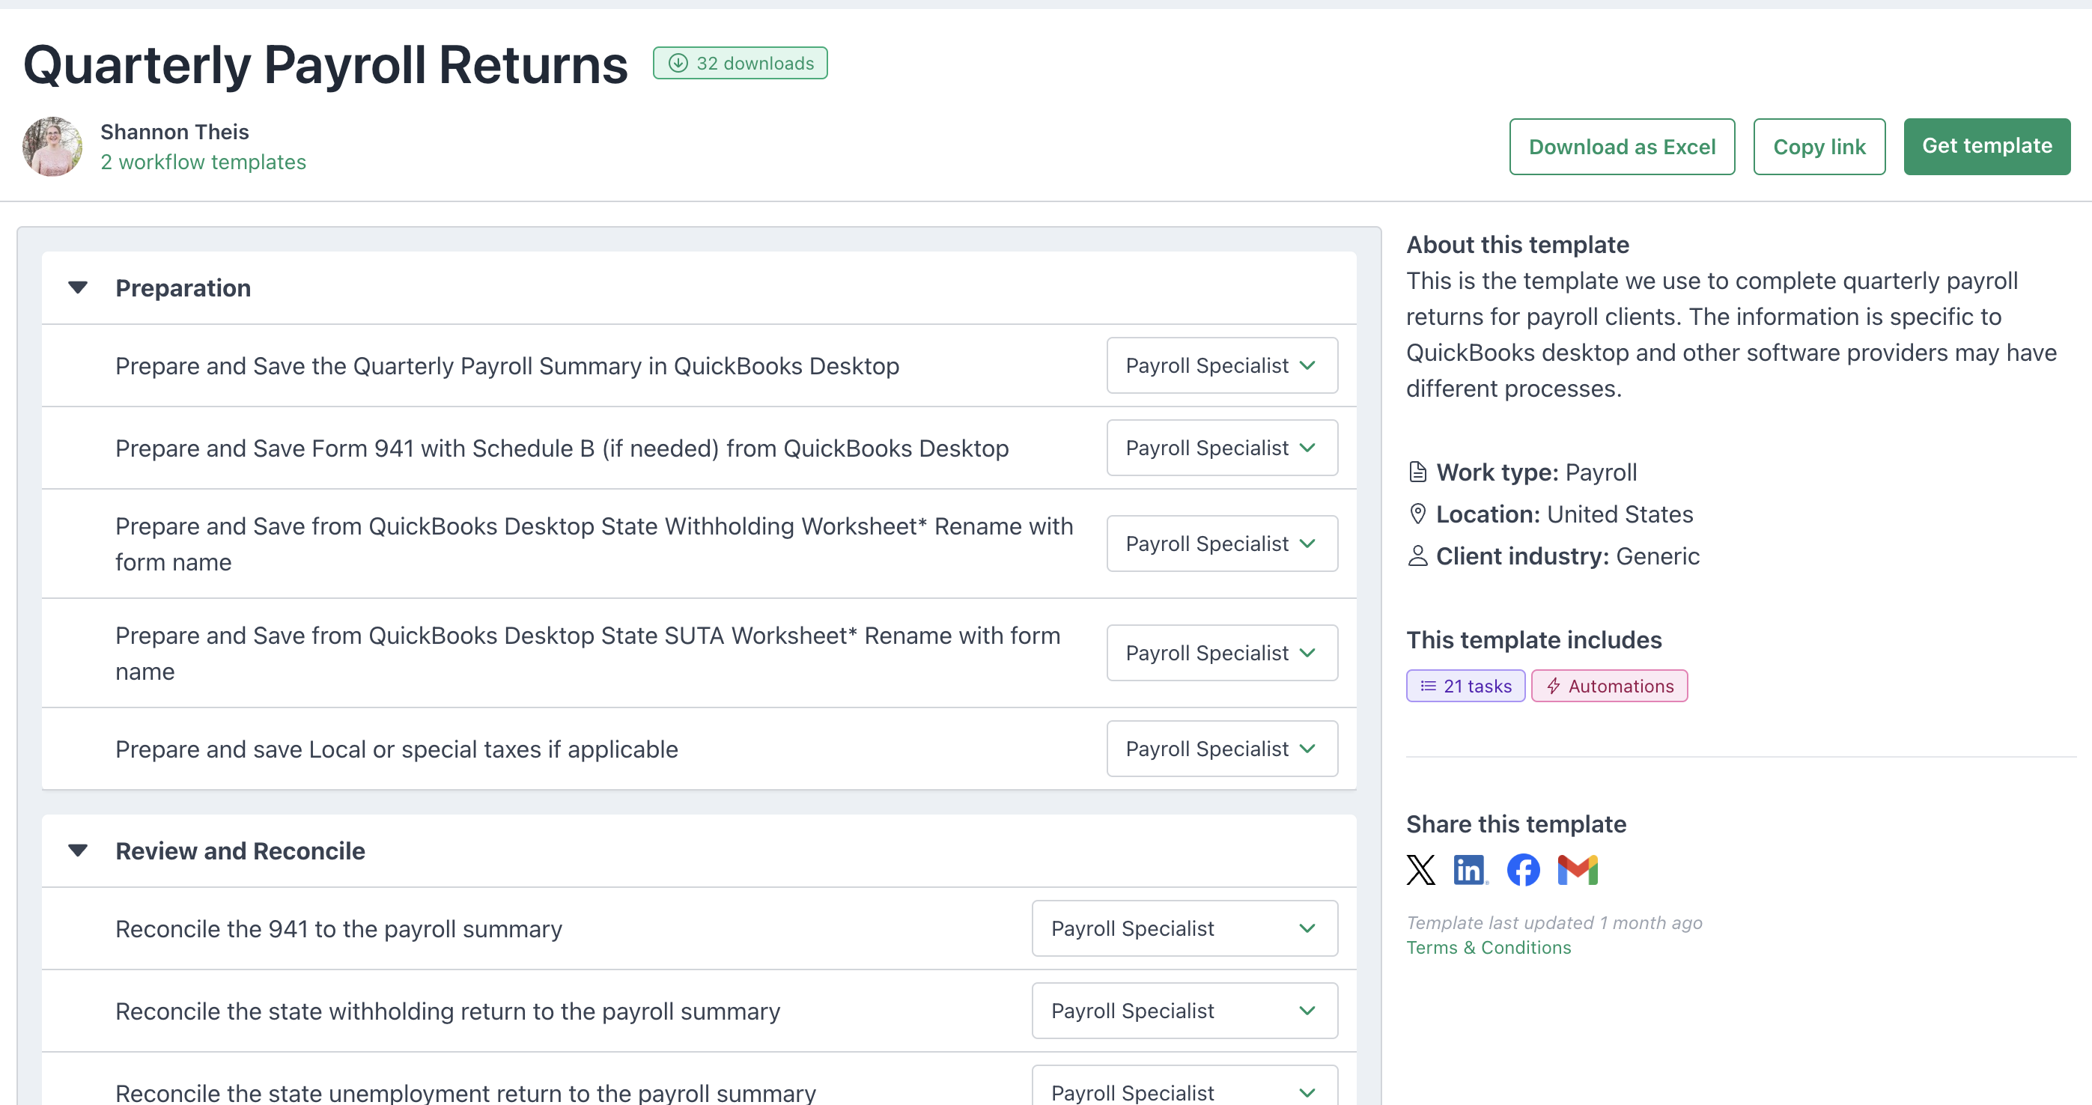Collapse the Preparation section
Viewport: 2092px width, 1105px height.
pyautogui.click(x=78, y=287)
